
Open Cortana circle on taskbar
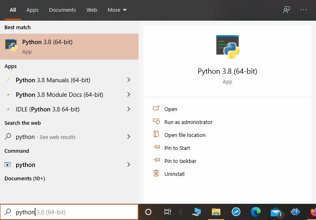[x=148, y=212]
